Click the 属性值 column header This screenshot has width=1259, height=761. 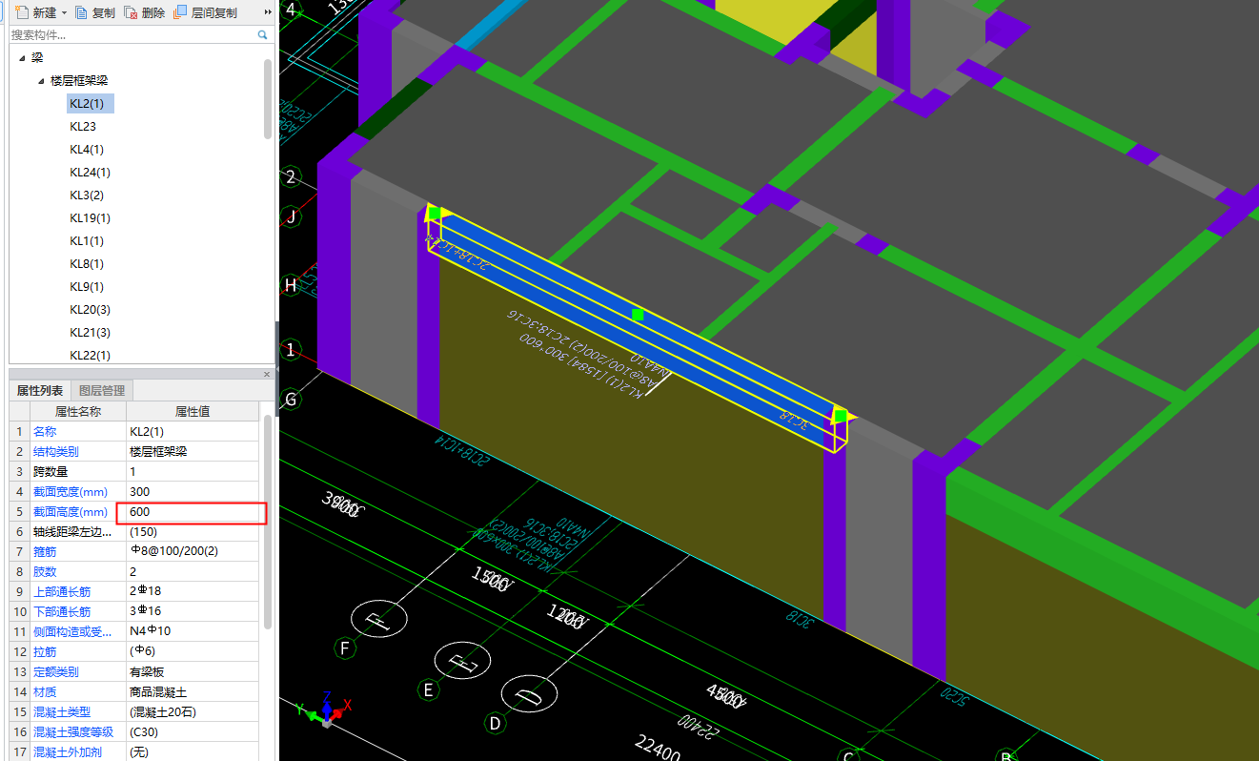coord(192,411)
